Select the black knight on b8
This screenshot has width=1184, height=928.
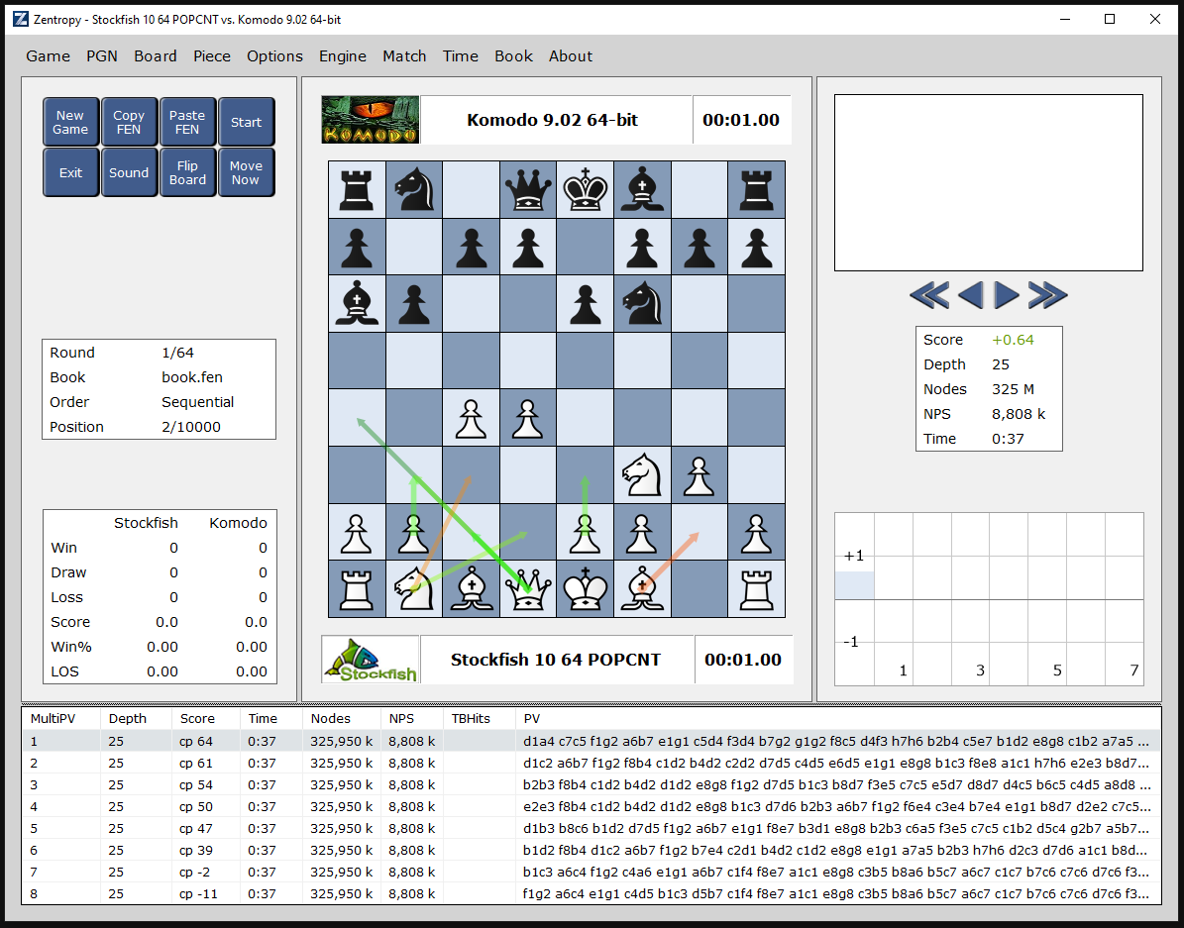tap(414, 189)
